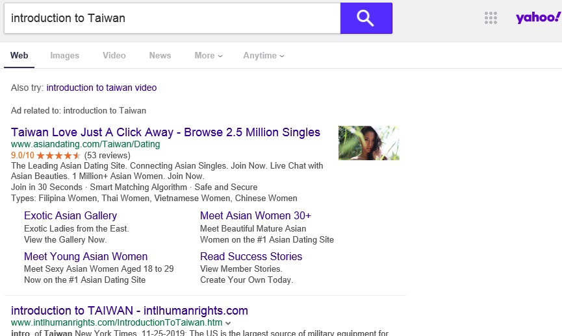Screen dimensions: 562x336
Task: Open the Yahoo apps grid icon
Action: (491, 18)
